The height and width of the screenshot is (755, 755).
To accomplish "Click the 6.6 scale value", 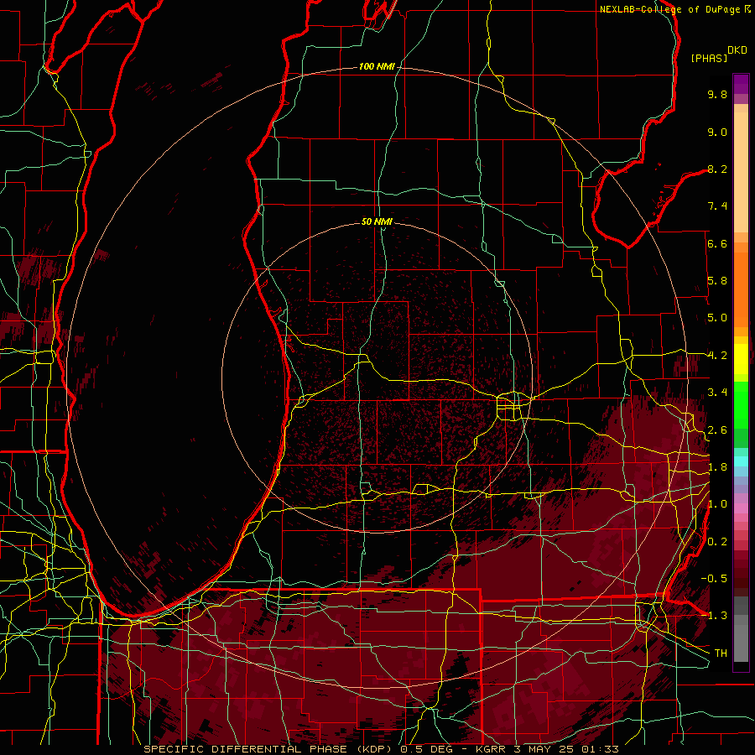I will [x=717, y=243].
